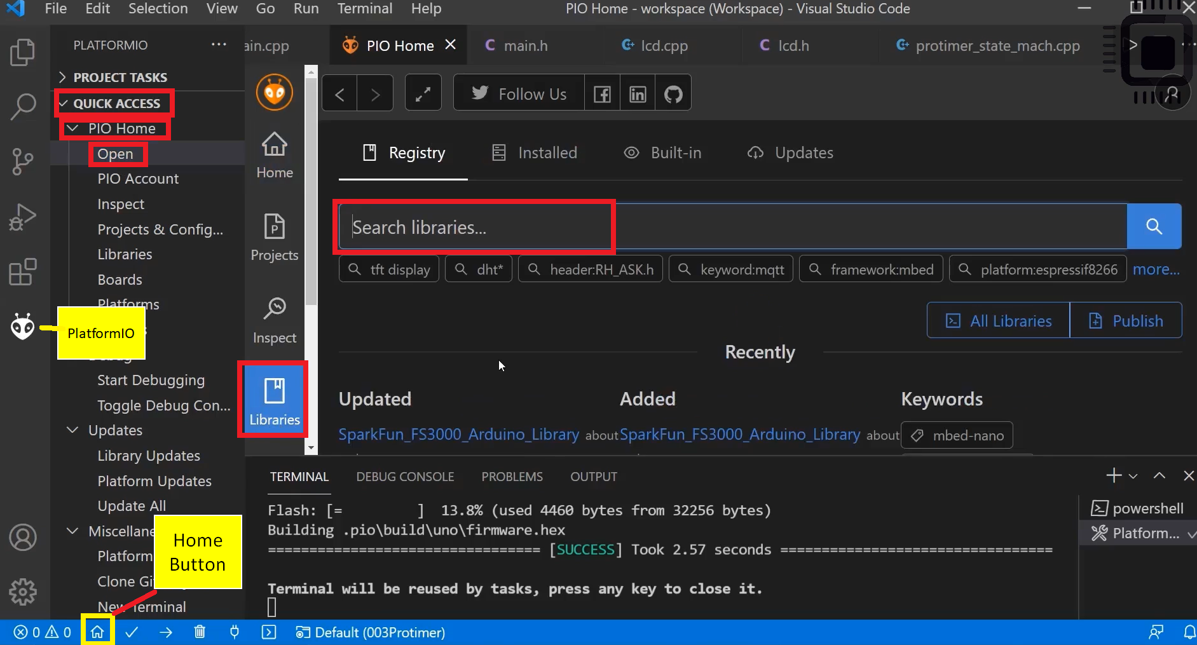
Task: Open PIO Home sidebar Home icon
Action: tap(275, 156)
